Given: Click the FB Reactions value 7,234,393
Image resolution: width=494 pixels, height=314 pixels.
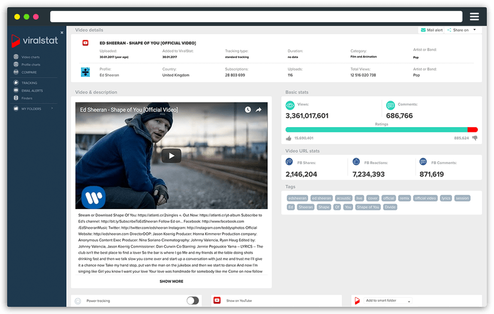Looking at the screenshot, I should tap(369, 174).
